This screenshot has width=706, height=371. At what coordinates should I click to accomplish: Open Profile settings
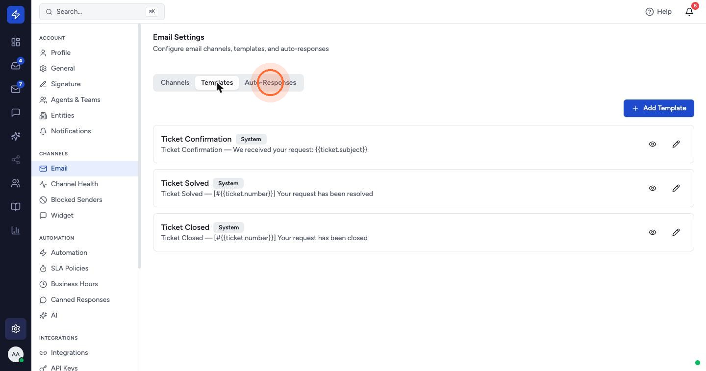click(84, 52)
